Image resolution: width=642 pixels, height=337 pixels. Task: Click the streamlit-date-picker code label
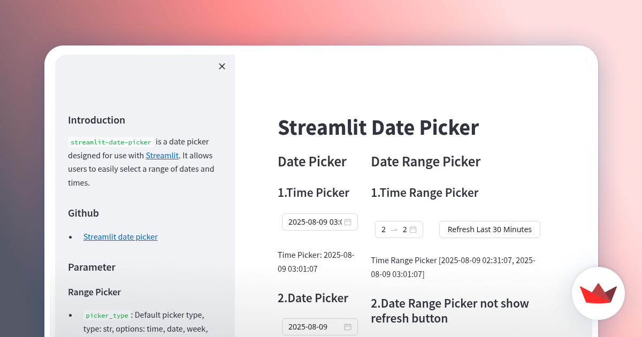pyautogui.click(x=111, y=142)
